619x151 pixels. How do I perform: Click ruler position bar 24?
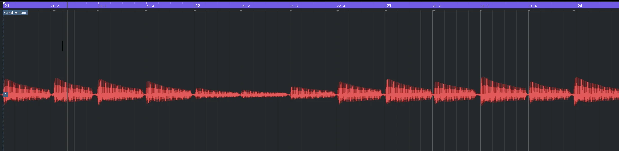click(580, 6)
